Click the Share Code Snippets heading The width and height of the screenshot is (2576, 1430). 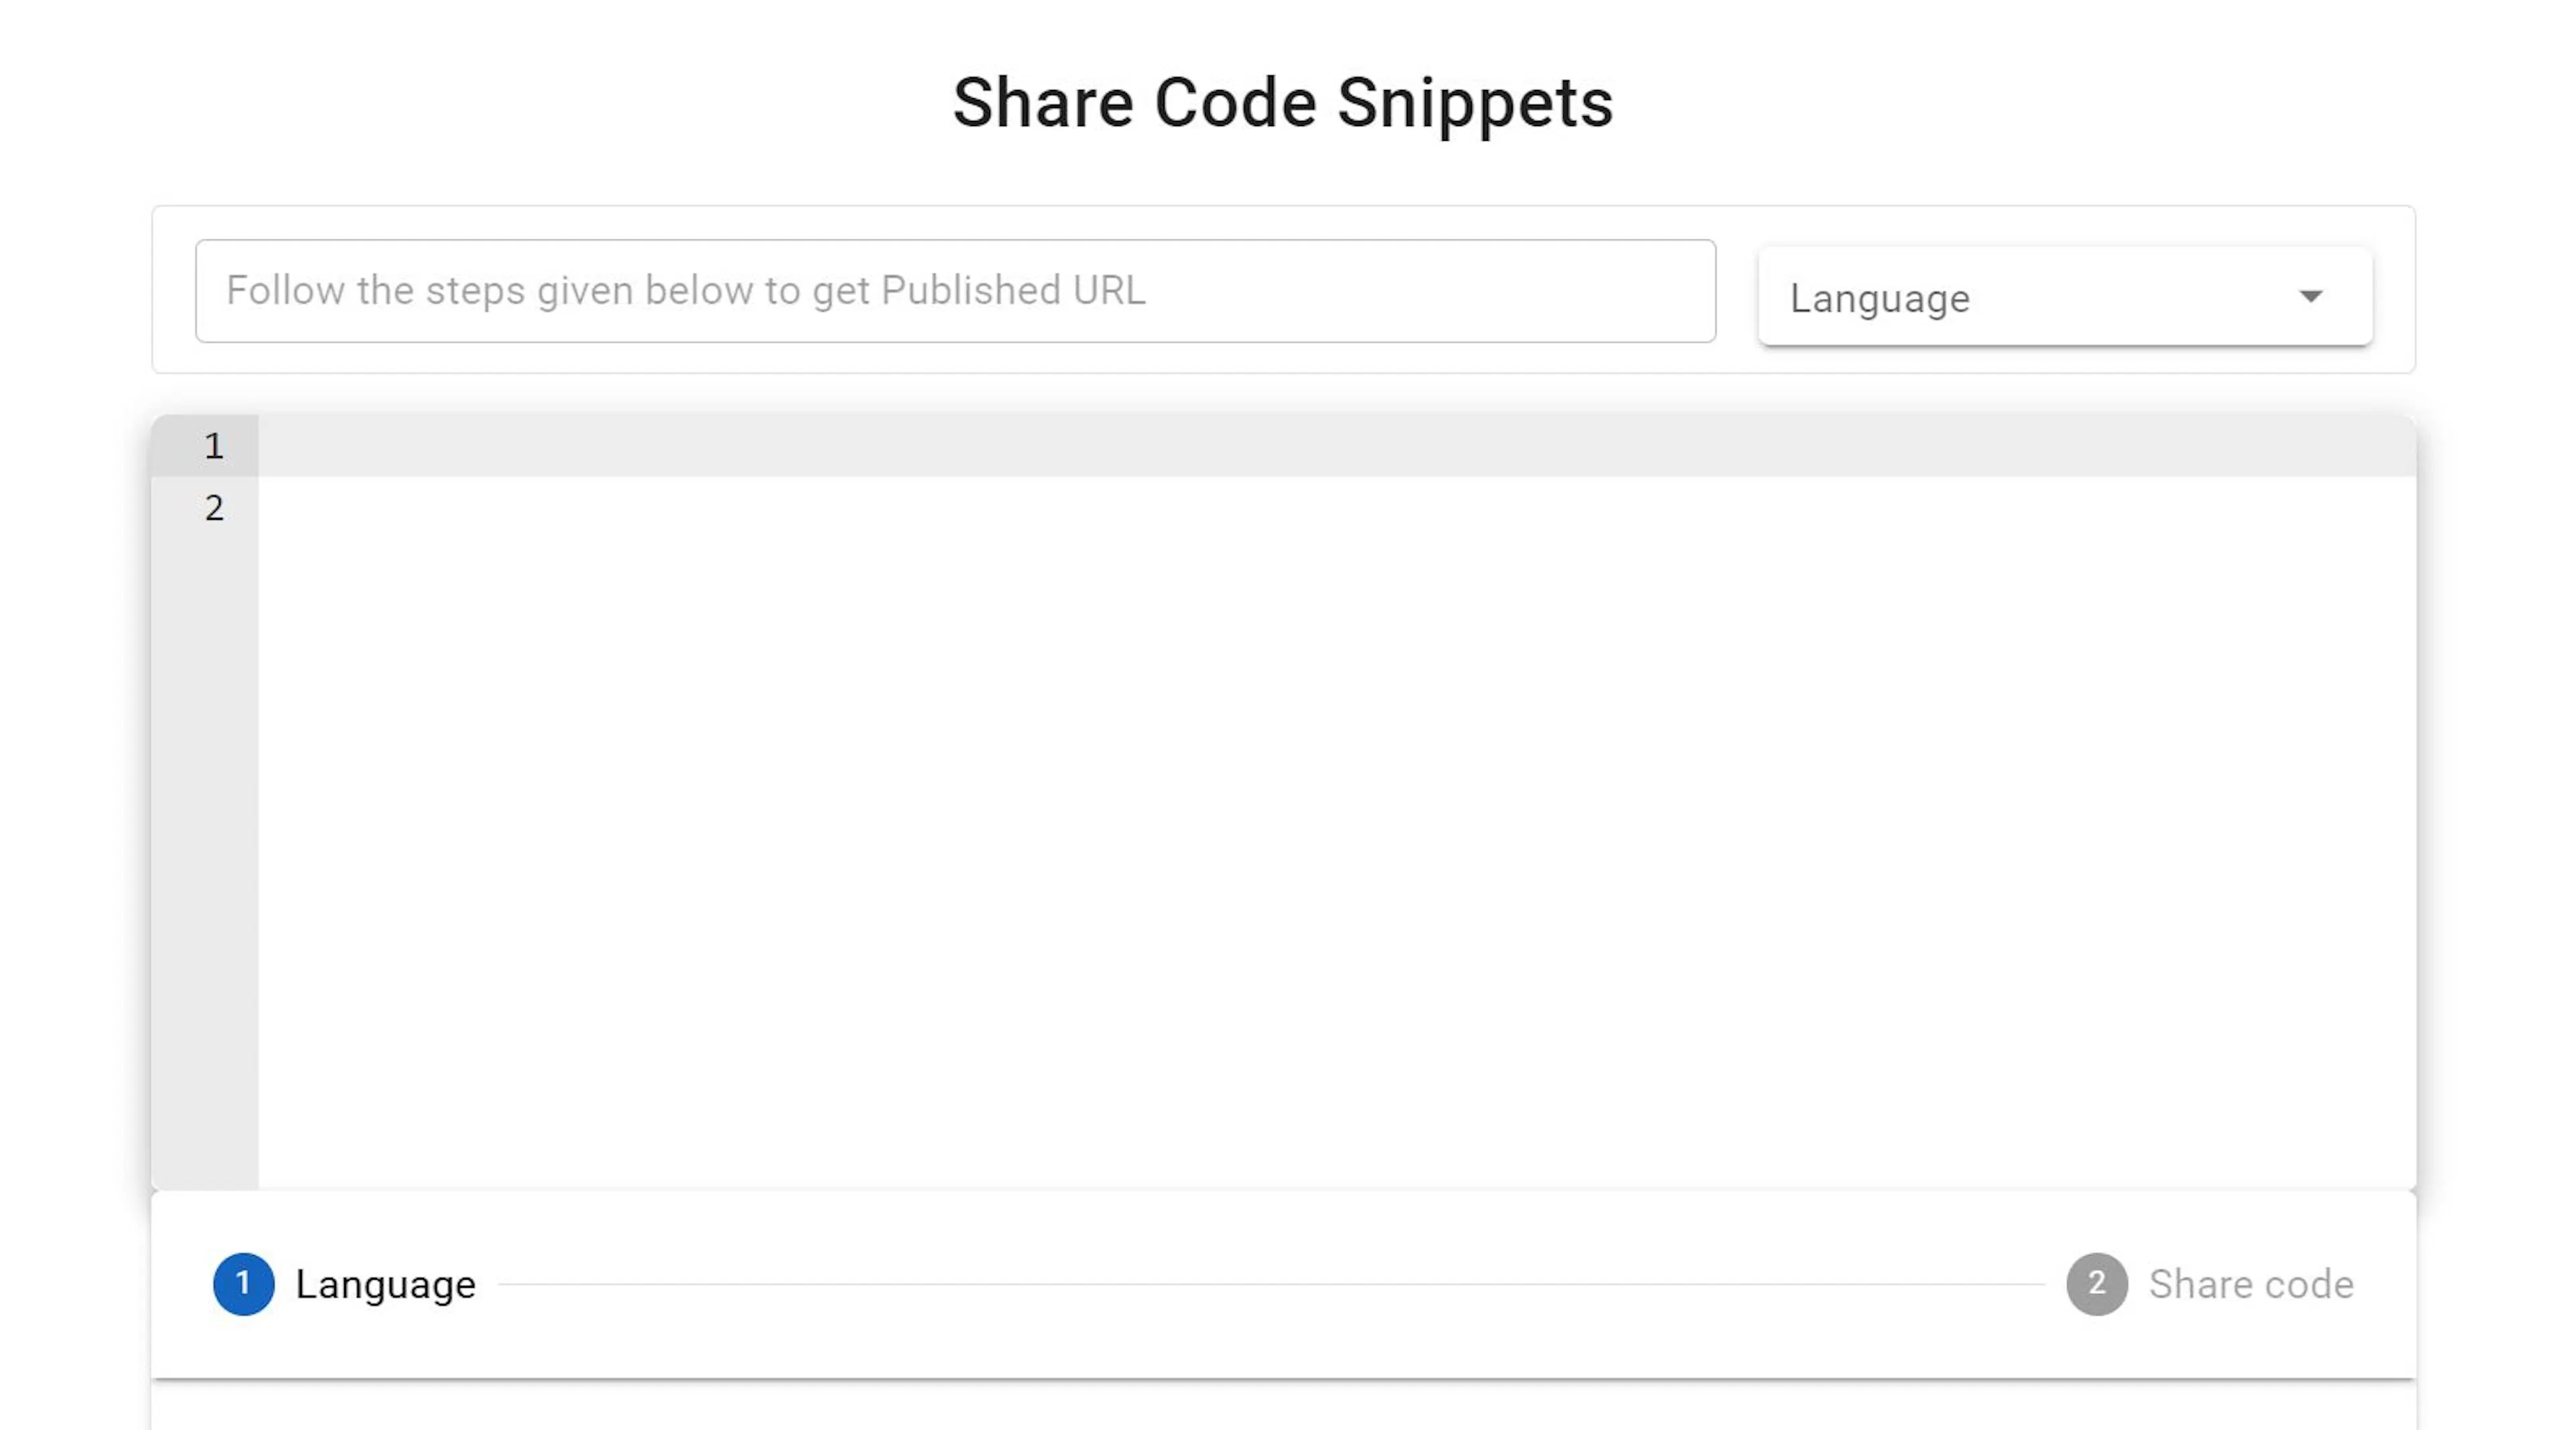(1283, 103)
